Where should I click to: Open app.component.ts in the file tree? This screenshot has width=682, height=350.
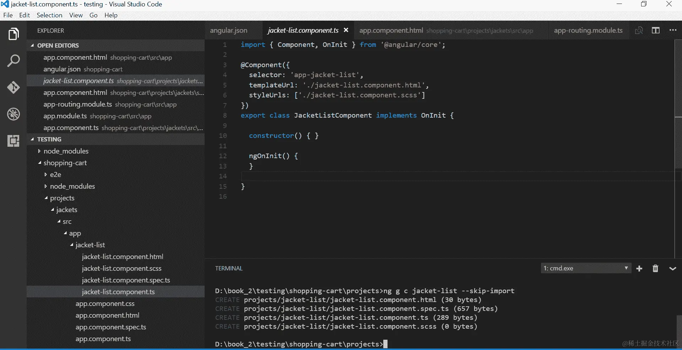(x=115, y=339)
